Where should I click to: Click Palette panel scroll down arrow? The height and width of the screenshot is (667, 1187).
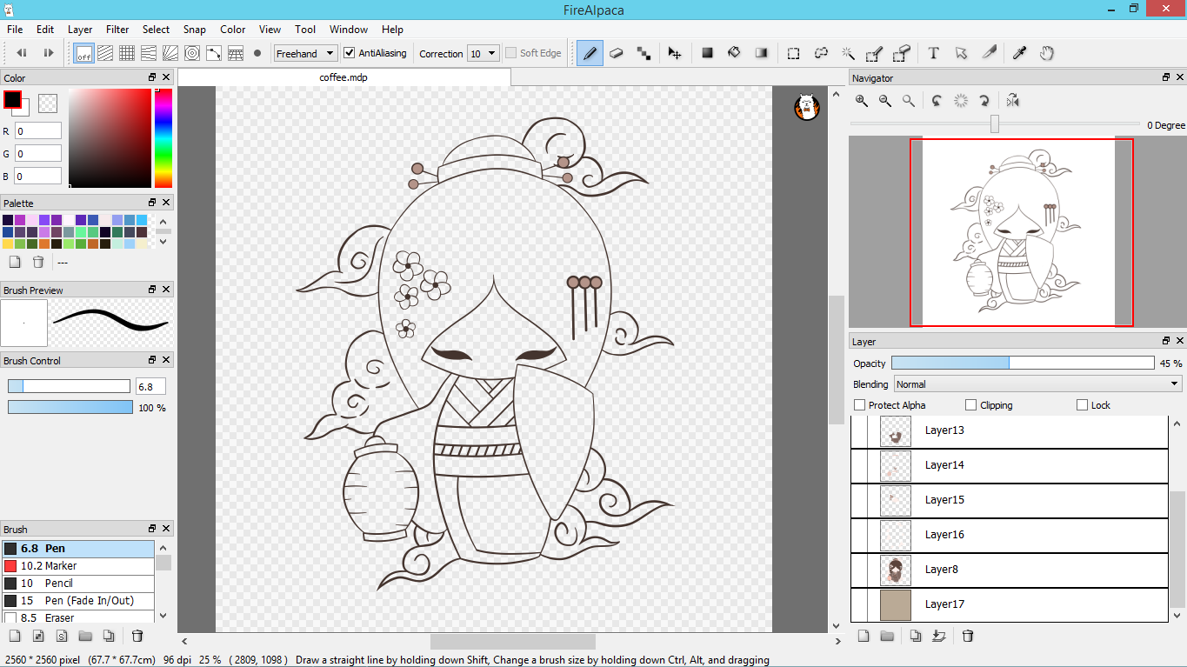163,242
